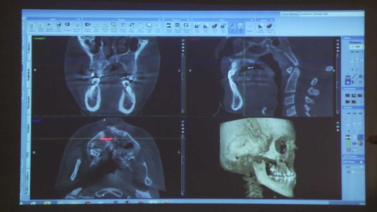
Task: Select the Artifact Removal tool
Action: pos(49,26)
